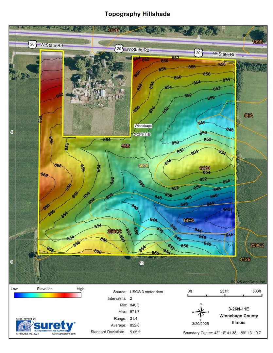Open the www.AgriDataInc.com link
273x353 pixels.
(x=64, y=334)
